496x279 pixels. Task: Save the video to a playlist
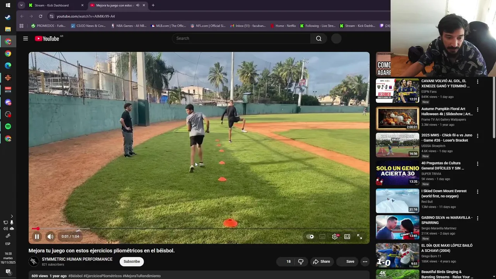tap(348, 262)
